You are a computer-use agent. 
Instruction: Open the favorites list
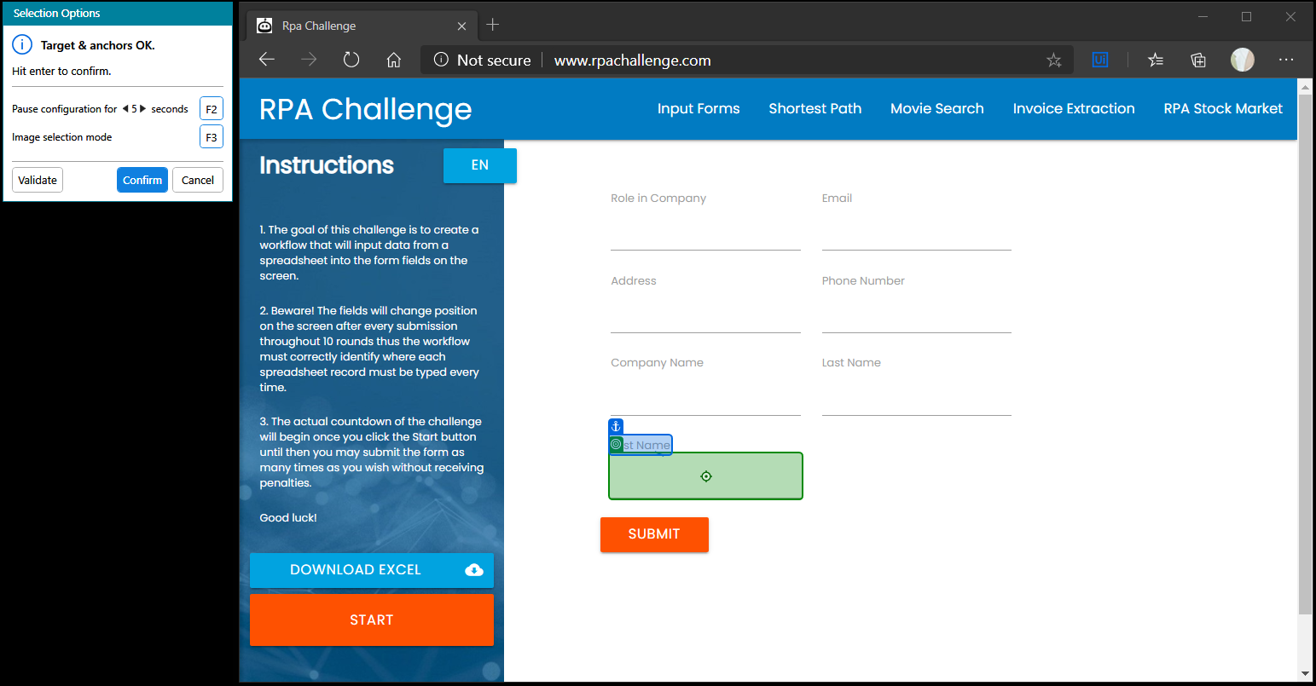[1156, 60]
